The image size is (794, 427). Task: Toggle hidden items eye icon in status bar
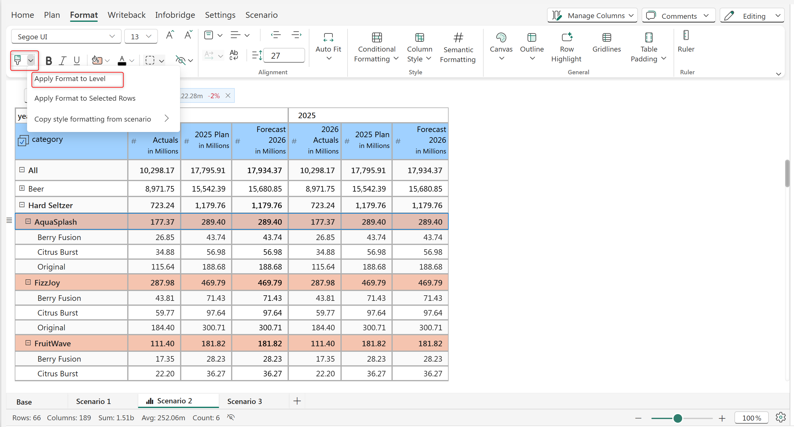231,417
